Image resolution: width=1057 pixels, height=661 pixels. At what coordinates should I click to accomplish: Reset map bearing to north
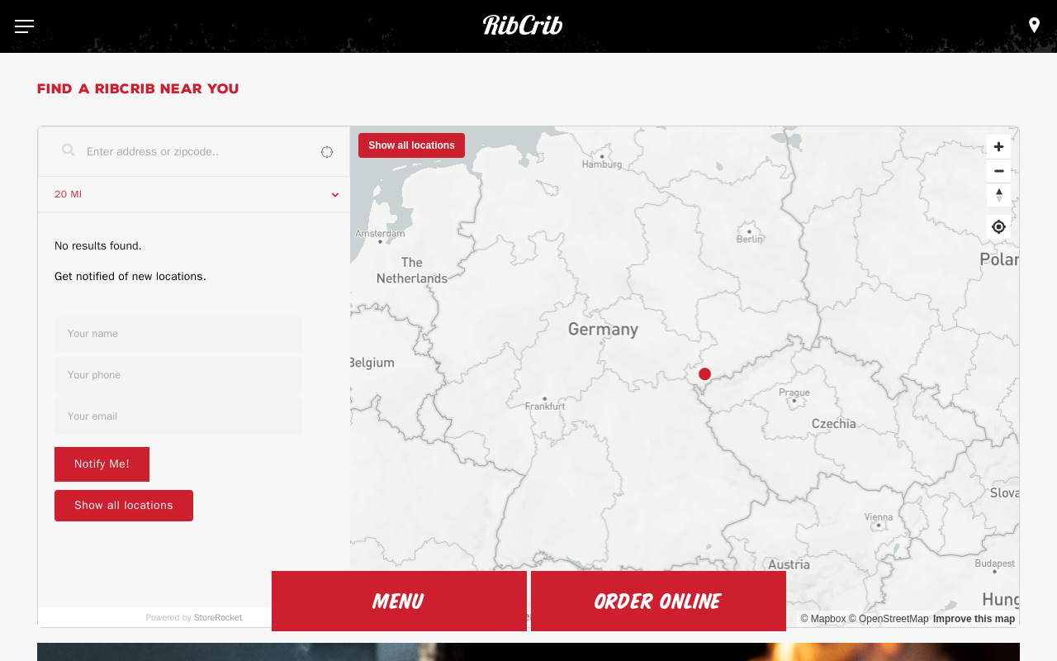pyautogui.click(x=998, y=195)
